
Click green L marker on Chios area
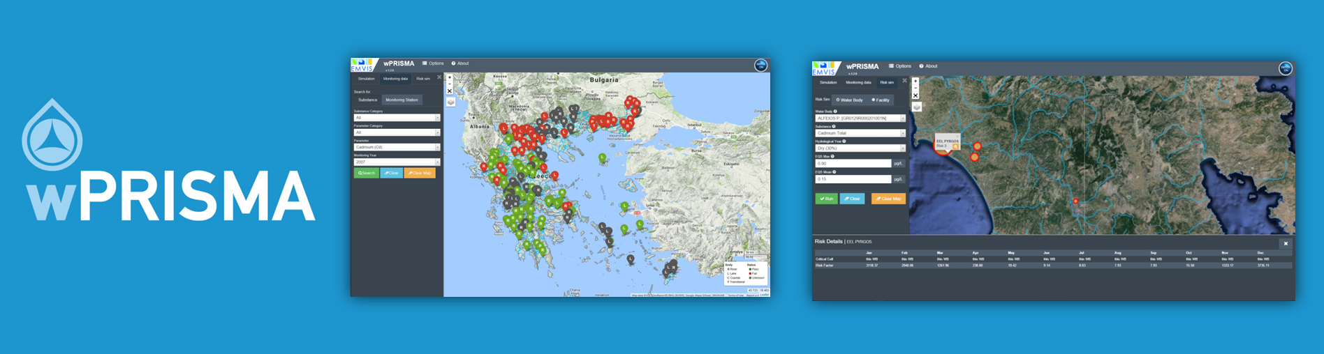pos(625,206)
